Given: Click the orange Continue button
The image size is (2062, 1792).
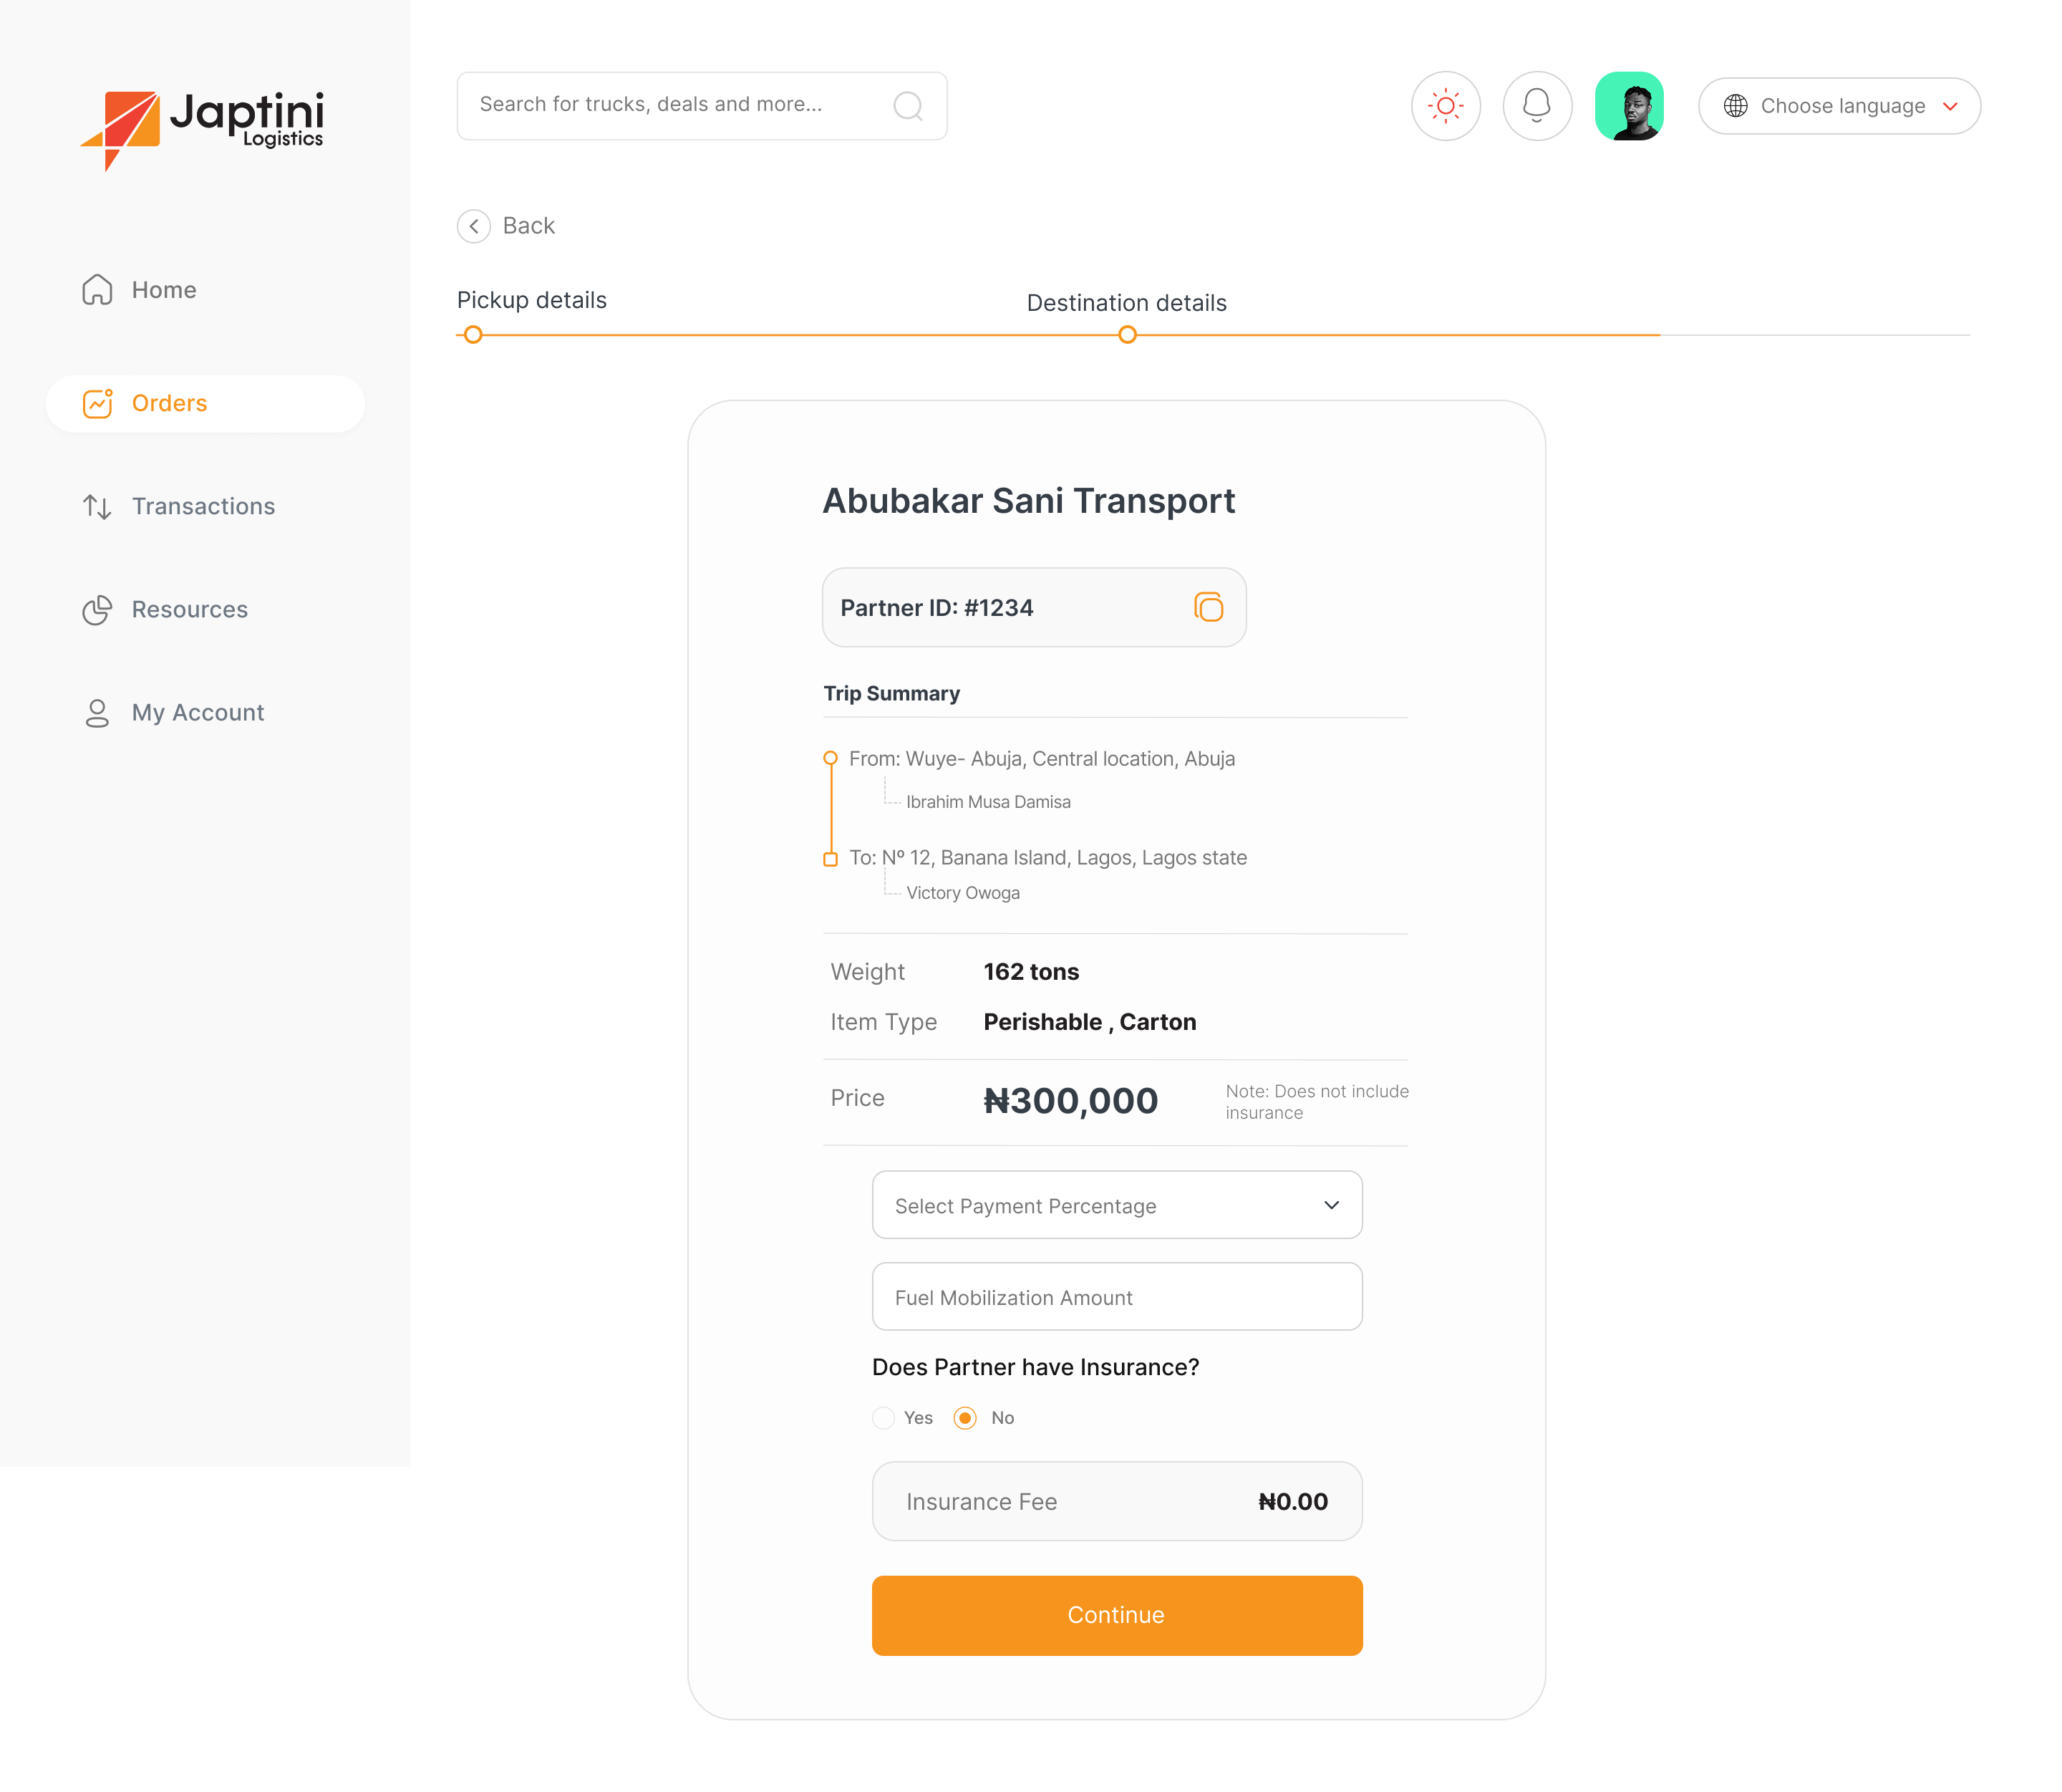Looking at the screenshot, I should 1116,1615.
